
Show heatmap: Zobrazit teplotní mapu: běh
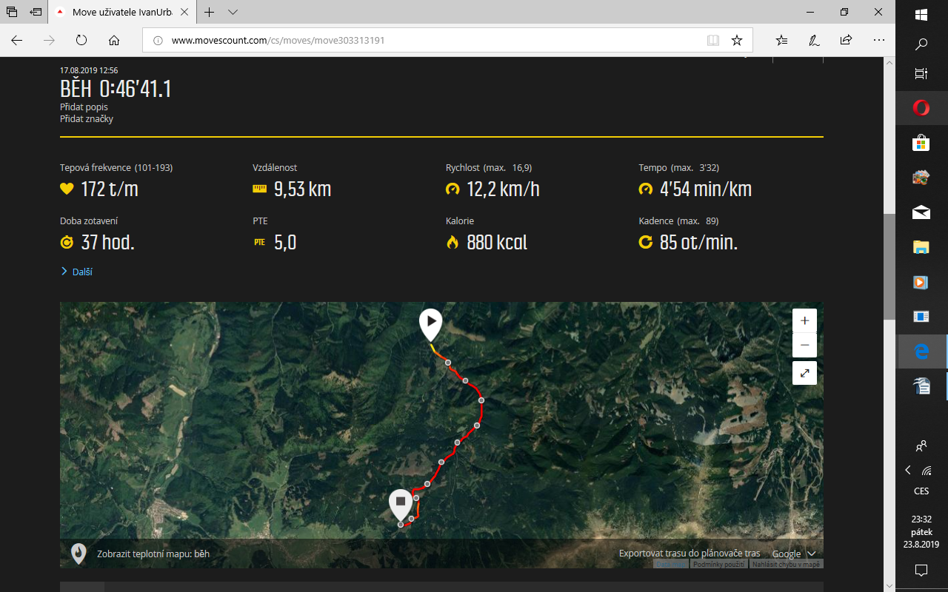point(153,554)
